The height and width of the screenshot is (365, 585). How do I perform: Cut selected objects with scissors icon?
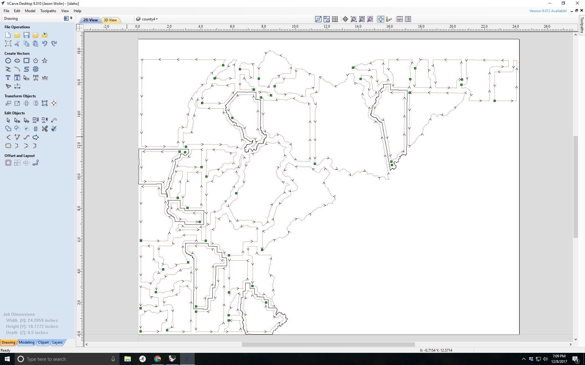tap(17, 43)
